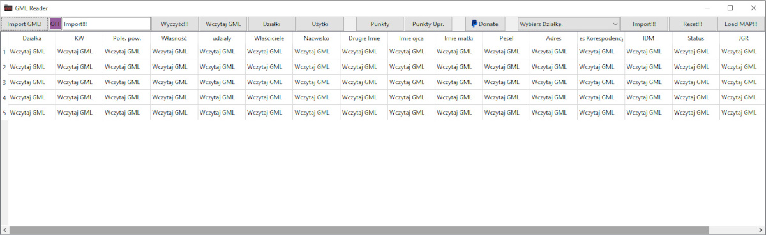Select the Pesel column header
The height and width of the screenshot is (235, 766).
[x=506, y=38]
